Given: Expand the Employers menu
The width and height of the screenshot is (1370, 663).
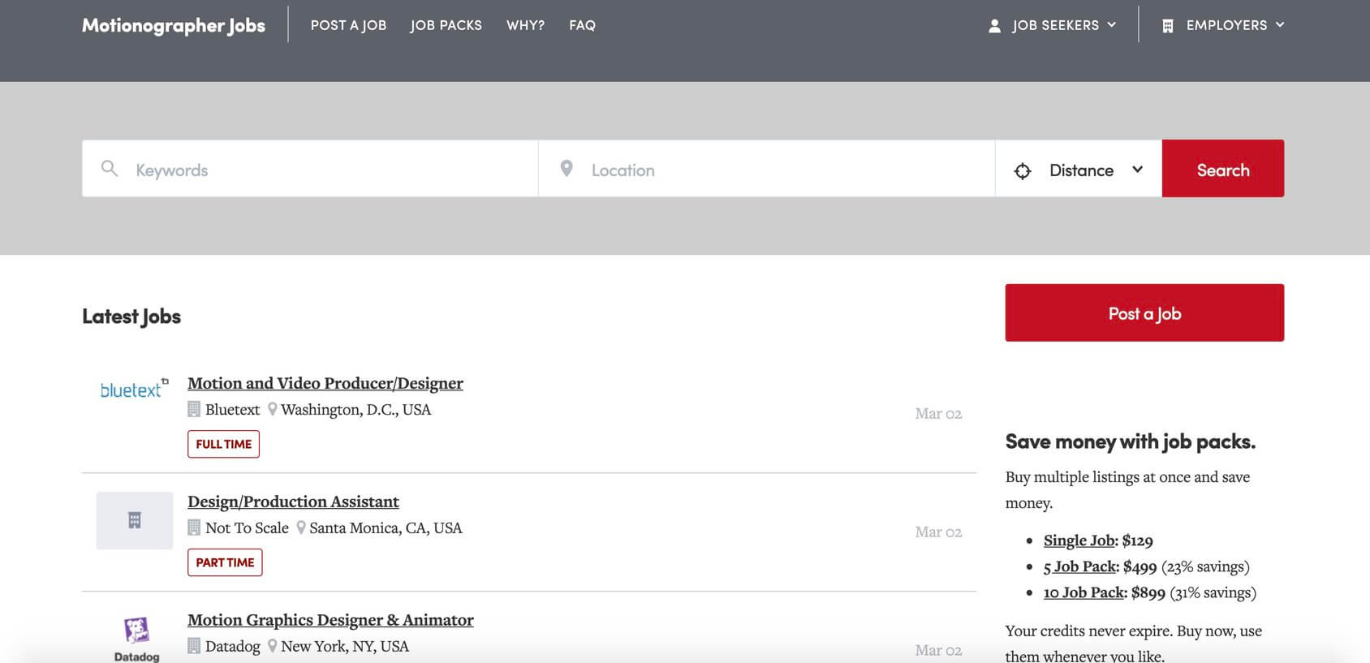Looking at the screenshot, I should click(1226, 25).
